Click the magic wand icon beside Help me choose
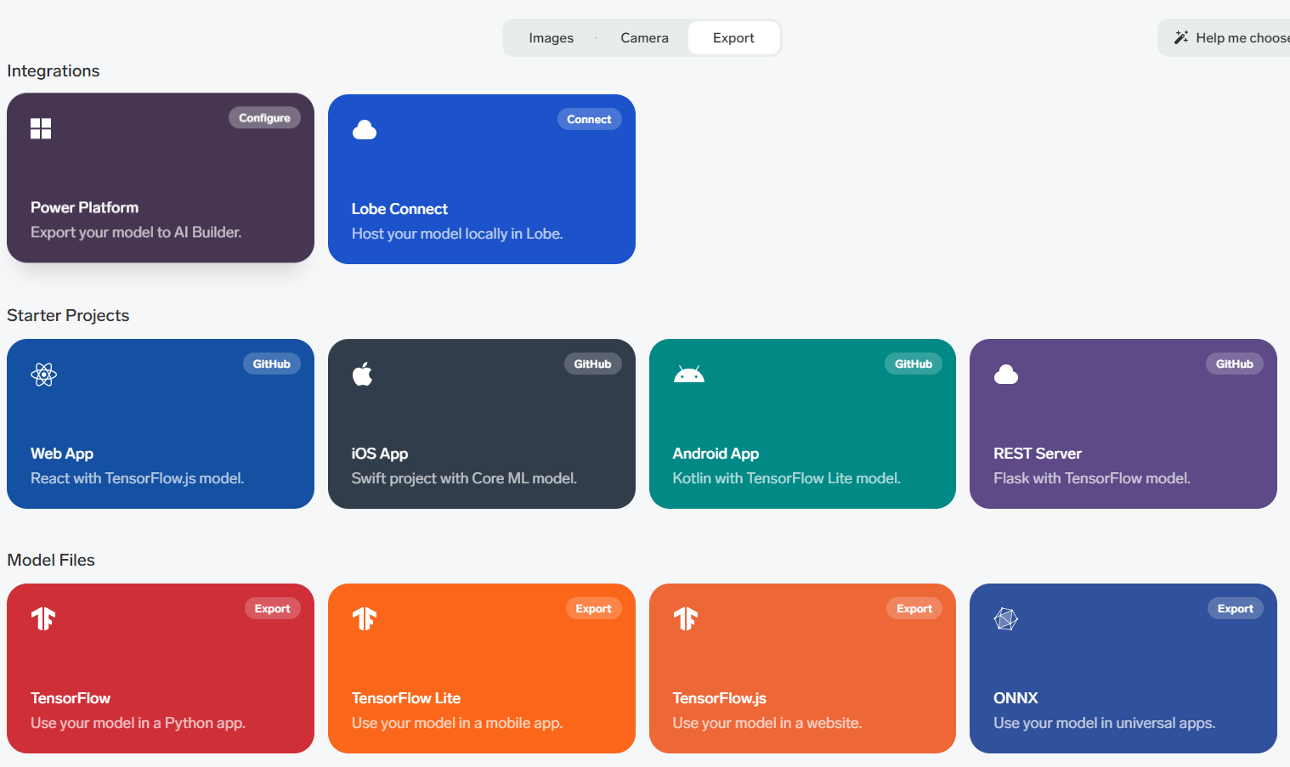The image size is (1290, 767). (1181, 38)
